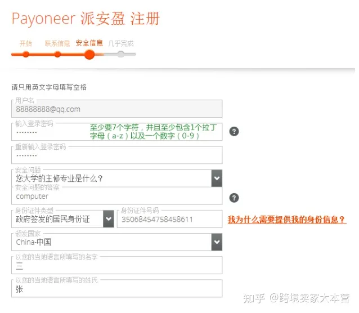Focus the 重新输入登录密码 confirm password field
359x313 pixels.
(x=117, y=155)
